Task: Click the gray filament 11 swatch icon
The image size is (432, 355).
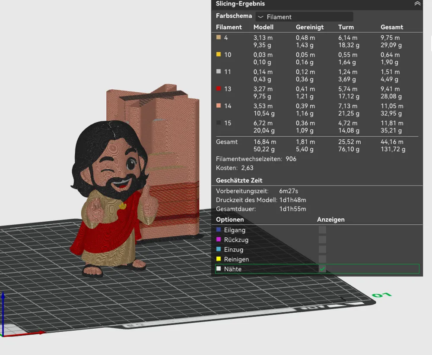Action: click(218, 72)
